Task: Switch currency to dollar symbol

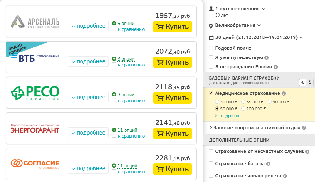Action: point(310,82)
